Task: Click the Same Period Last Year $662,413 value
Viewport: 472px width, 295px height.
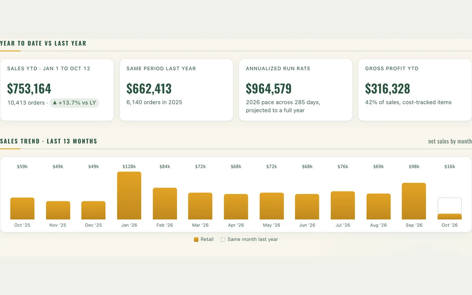Action: [x=149, y=88]
